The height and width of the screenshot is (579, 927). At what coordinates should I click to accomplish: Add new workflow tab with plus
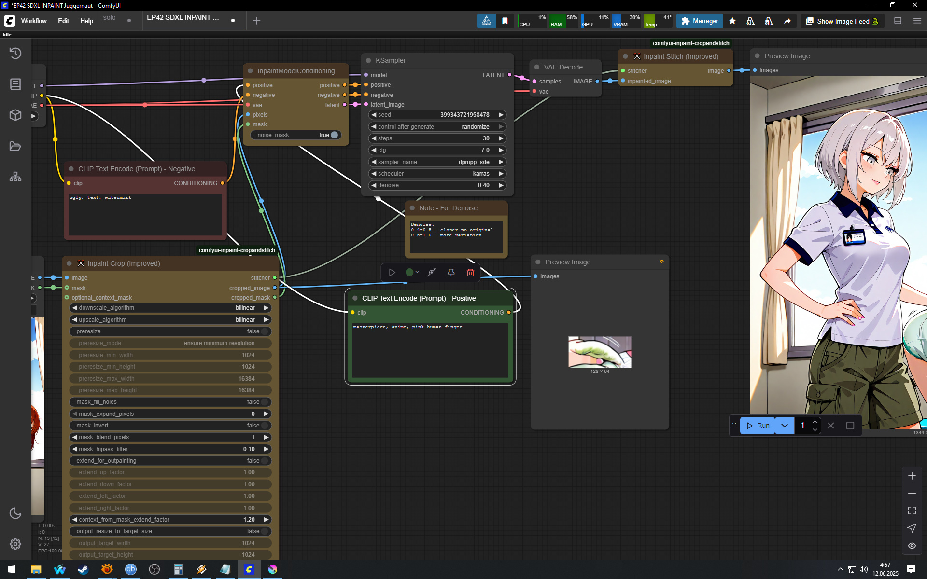[x=257, y=21]
